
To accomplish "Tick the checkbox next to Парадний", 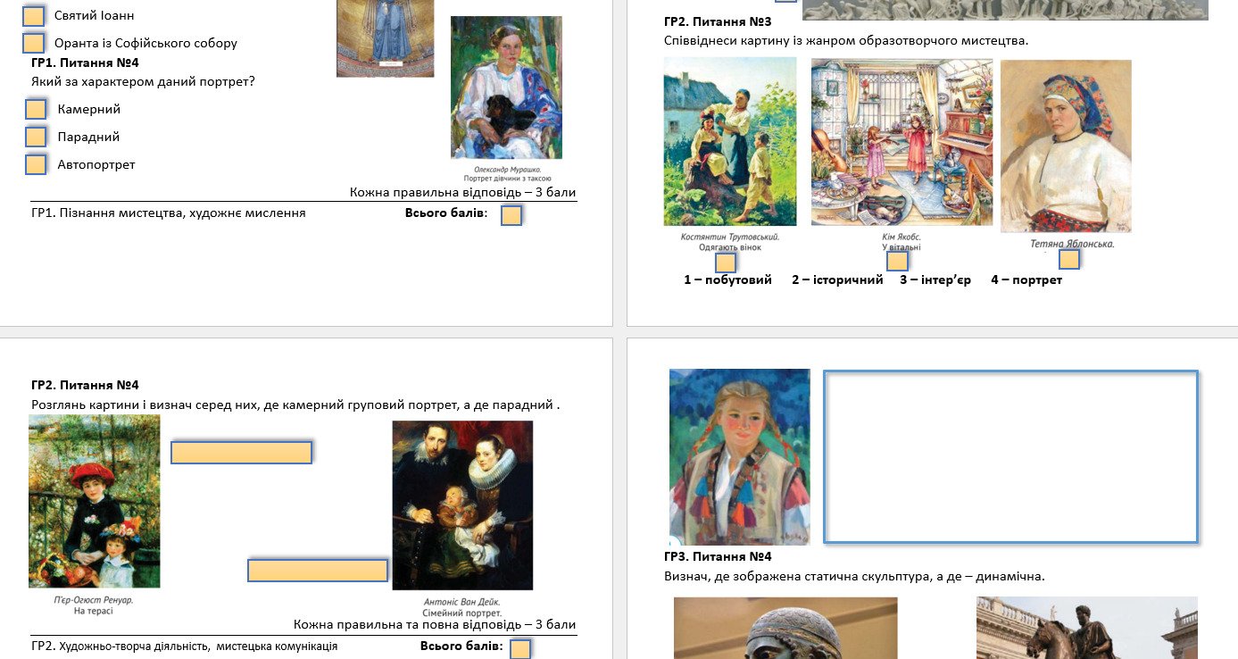I will coord(36,137).
